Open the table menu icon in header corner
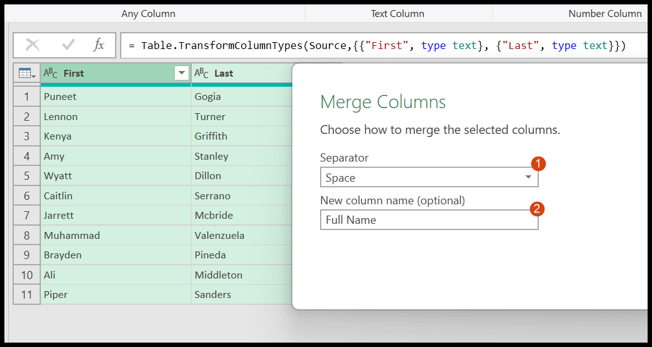This screenshot has width=652, height=347. (x=26, y=74)
